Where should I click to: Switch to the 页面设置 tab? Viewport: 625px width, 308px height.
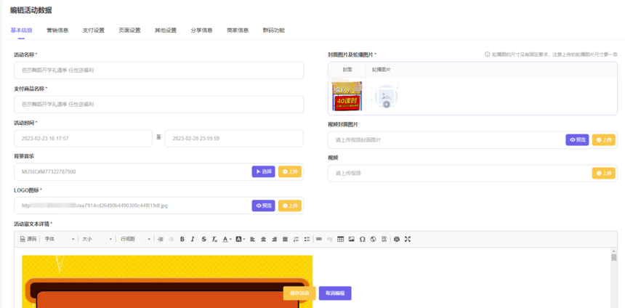[x=129, y=31]
